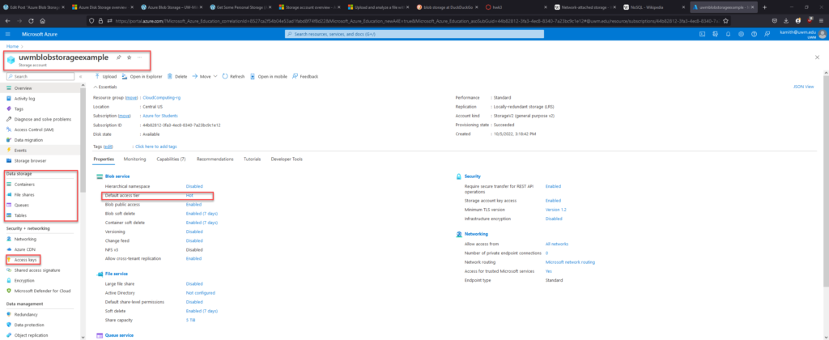
Task: Reload page with browser refresh button
Action: click(x=30, y=20)
